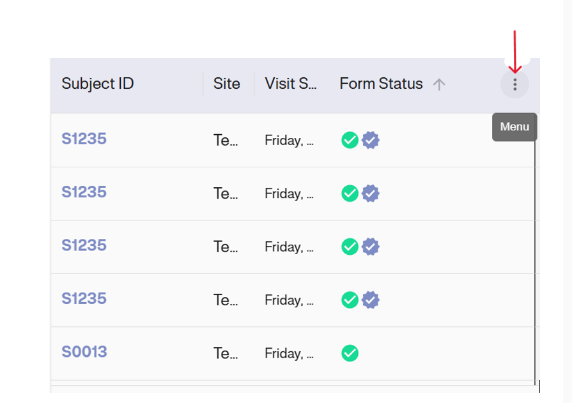Click the first row's truncated Site cell

(226, 141)
